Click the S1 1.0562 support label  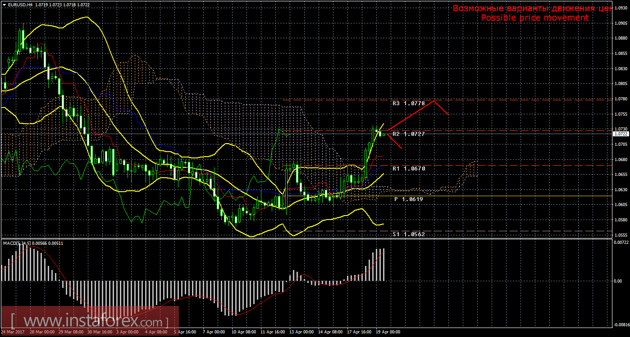[x=408, y=234]
